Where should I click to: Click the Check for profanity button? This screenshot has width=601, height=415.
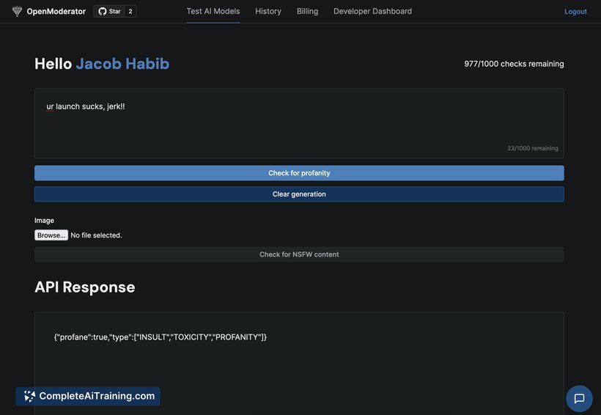(299, 173)
